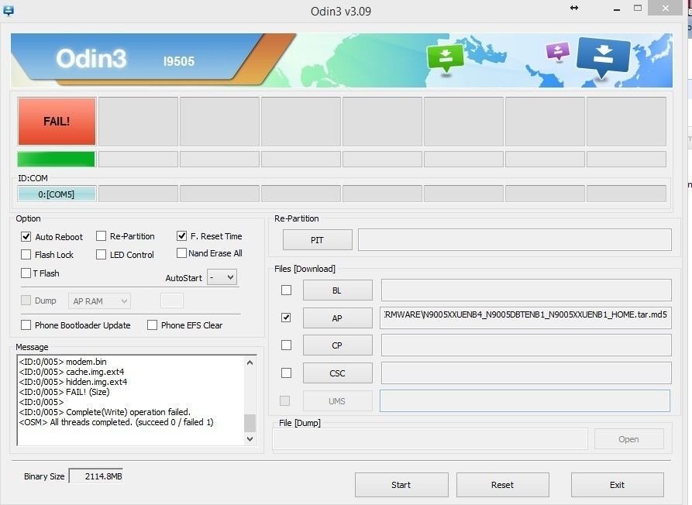Click the Binary Size value 2114.8MB
692x505 pixels.
tap(96, 476)
